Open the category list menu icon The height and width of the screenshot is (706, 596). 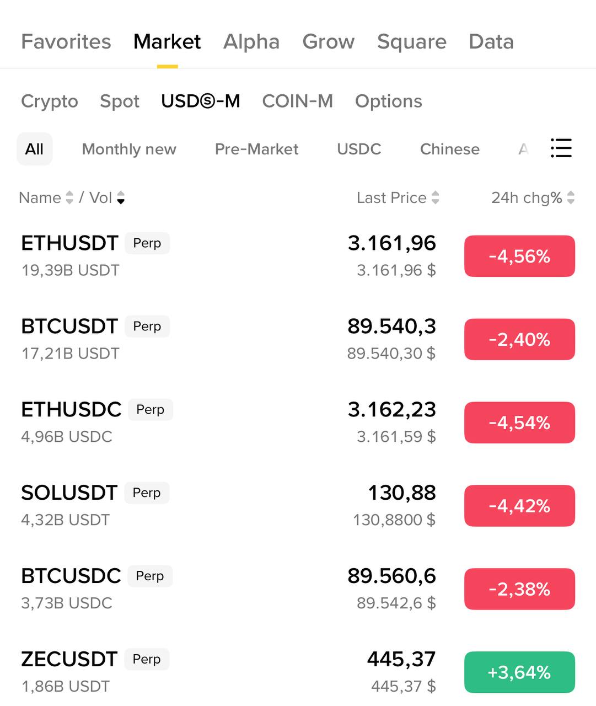[561, 148]
